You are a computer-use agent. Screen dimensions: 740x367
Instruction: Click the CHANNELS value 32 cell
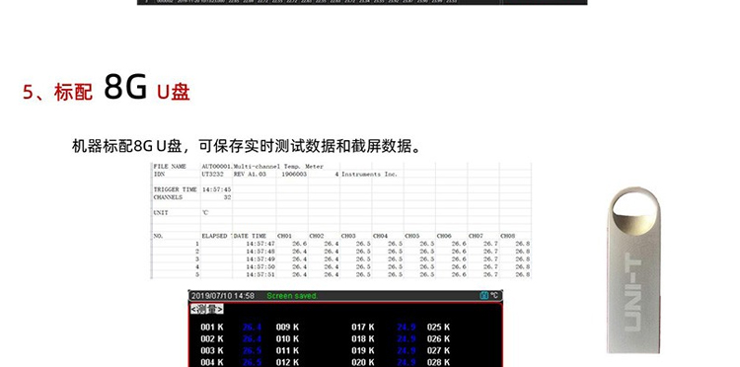pos(228,197)
